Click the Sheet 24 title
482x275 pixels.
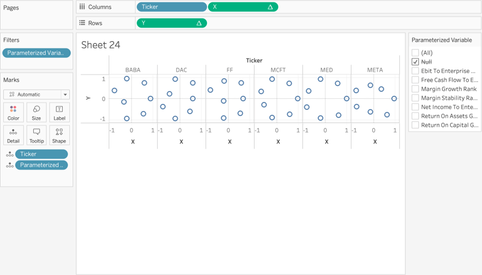click(x=100, y=45)
